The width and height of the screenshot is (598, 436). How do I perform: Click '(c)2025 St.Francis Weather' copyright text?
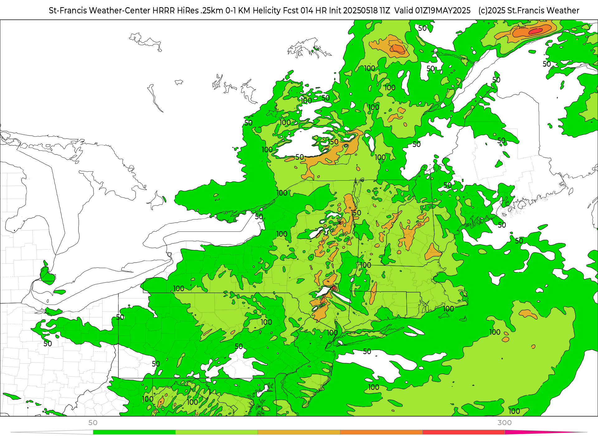tap(529, 11)
